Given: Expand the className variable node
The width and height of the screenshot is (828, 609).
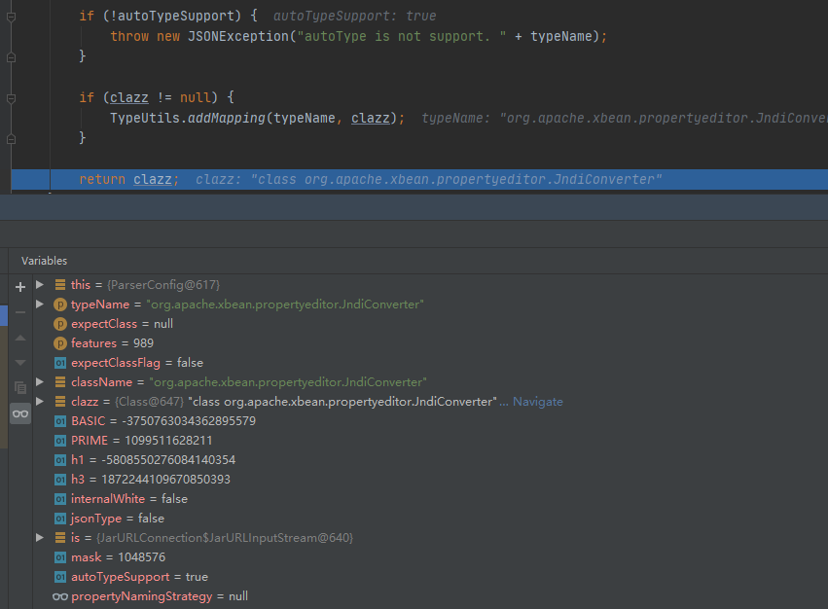Looking at the screenshot, I should click(x=40, y=382).
